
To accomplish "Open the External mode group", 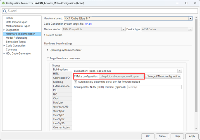I will (61, 86).
